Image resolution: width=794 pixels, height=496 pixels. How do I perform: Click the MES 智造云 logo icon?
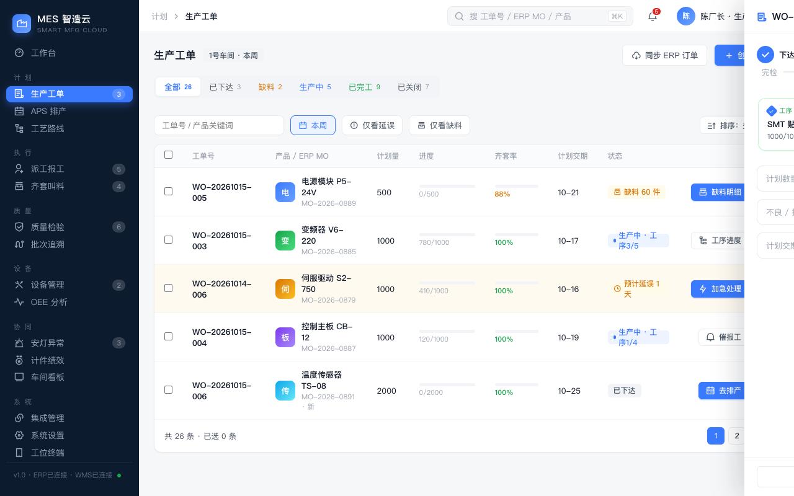click(x=22, y=24)
